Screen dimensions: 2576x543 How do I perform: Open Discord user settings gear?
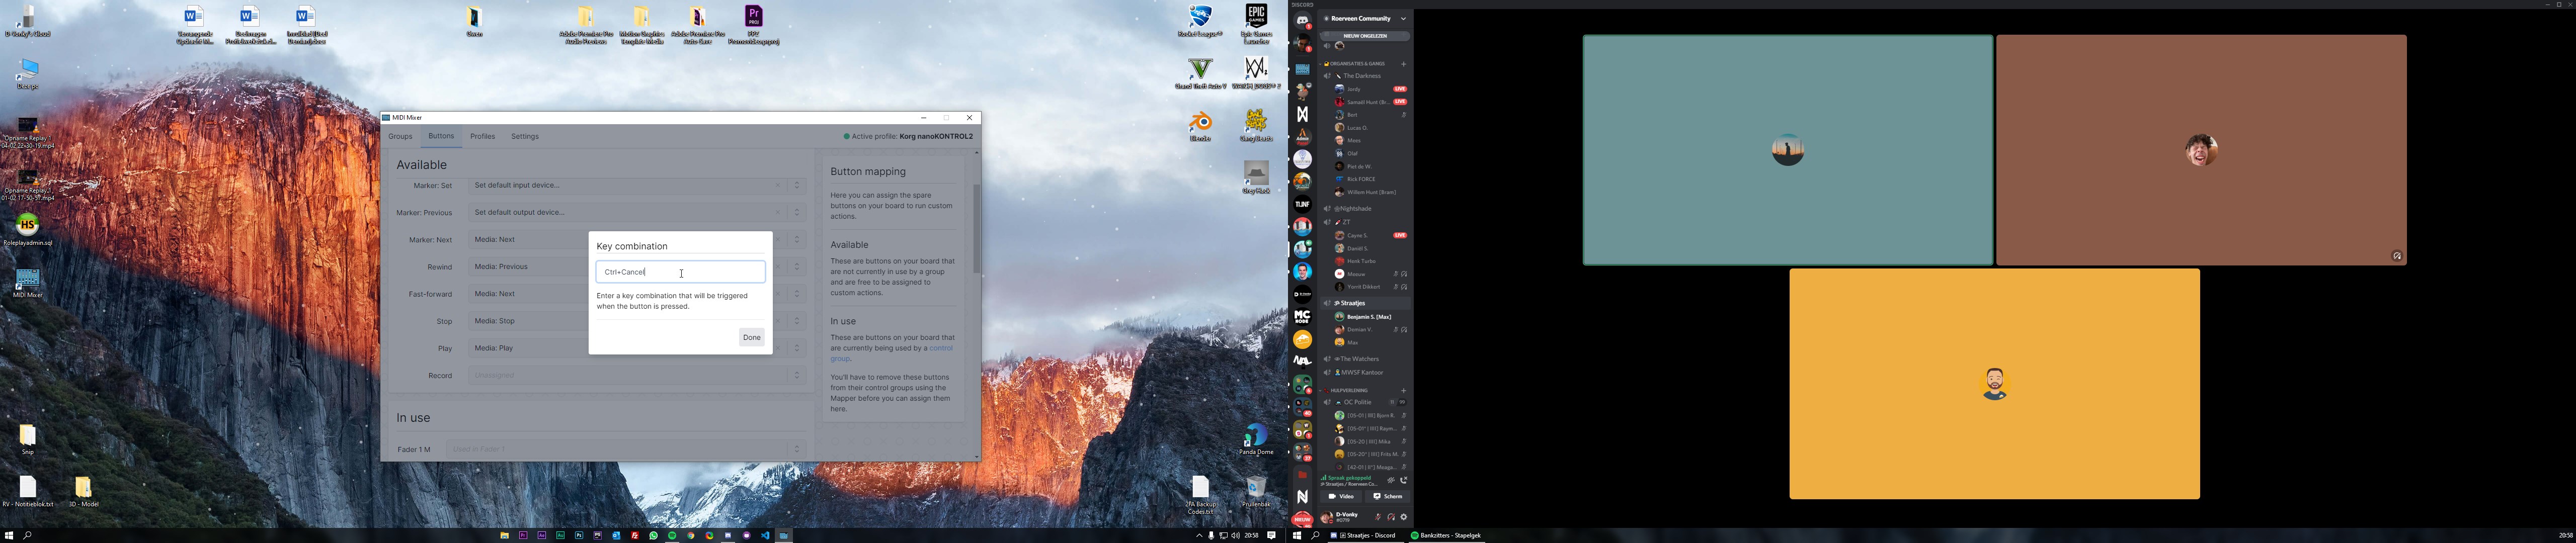[1404, 517]
